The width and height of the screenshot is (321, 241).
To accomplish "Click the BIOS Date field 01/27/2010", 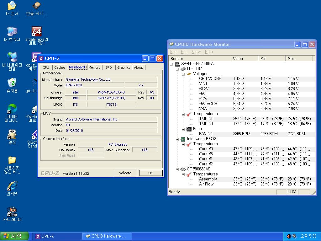I will coord(111,131).
